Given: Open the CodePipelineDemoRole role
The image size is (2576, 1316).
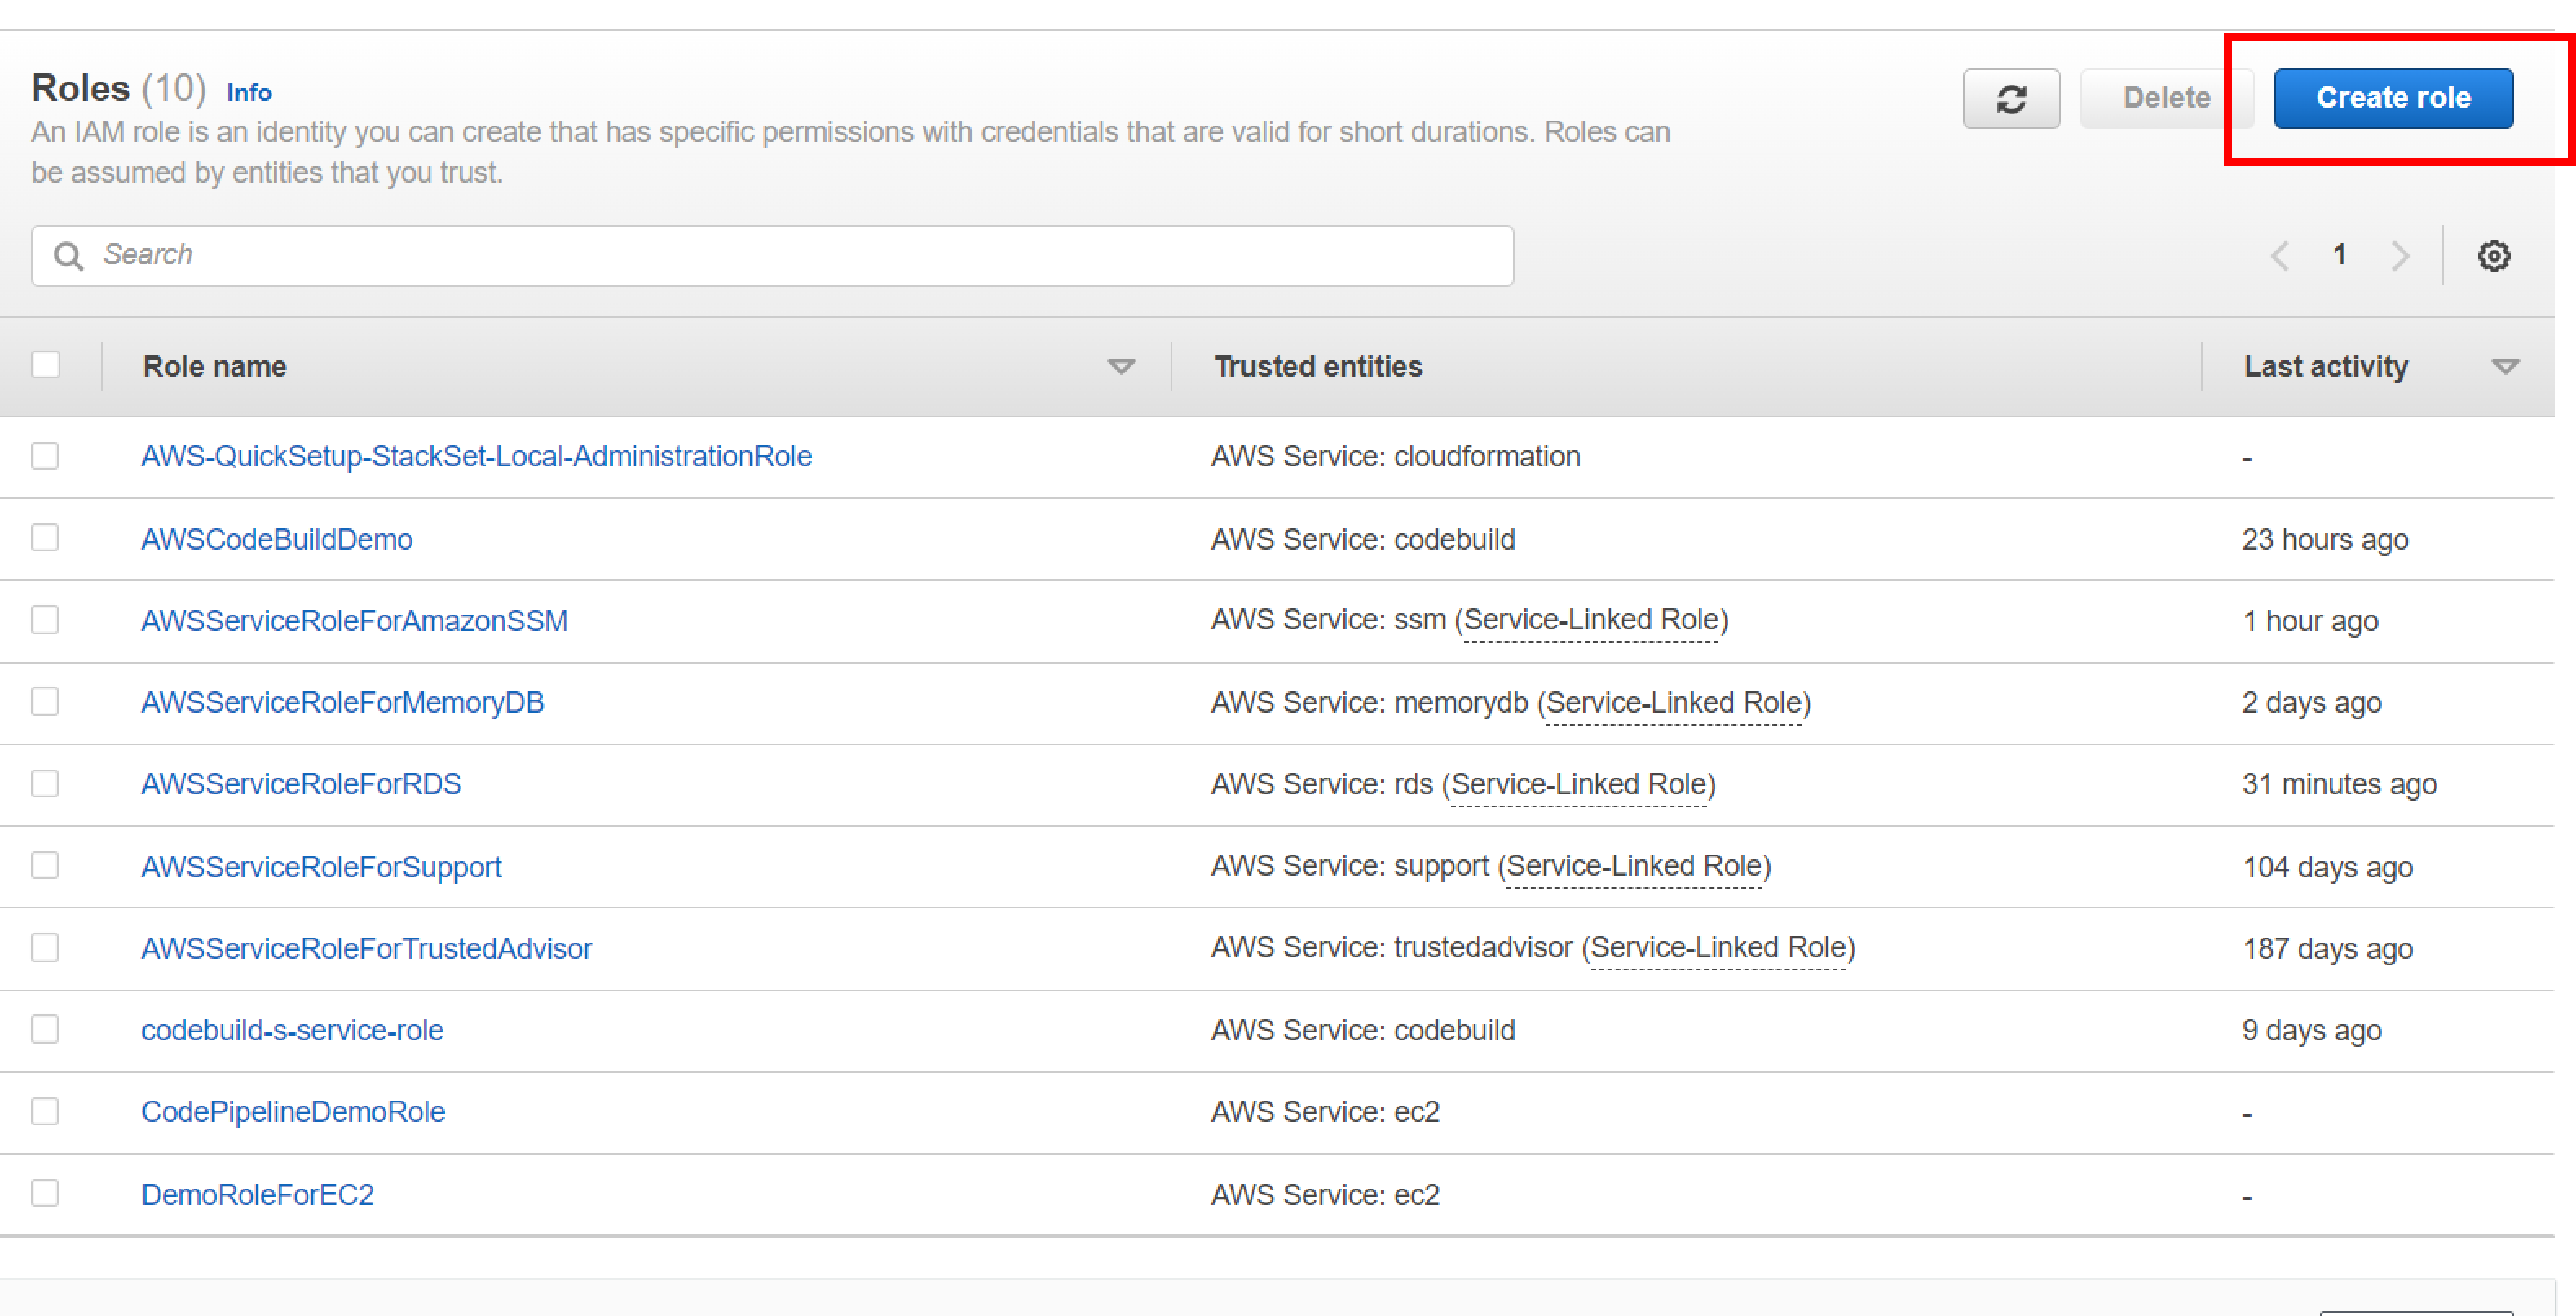Looking at the screenshot, I should [293, 1112].
